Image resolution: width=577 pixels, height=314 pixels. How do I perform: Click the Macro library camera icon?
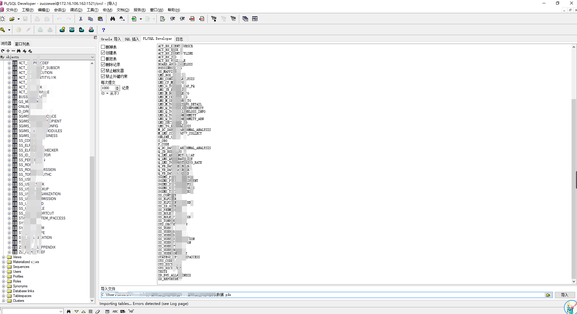click(233, 19)
